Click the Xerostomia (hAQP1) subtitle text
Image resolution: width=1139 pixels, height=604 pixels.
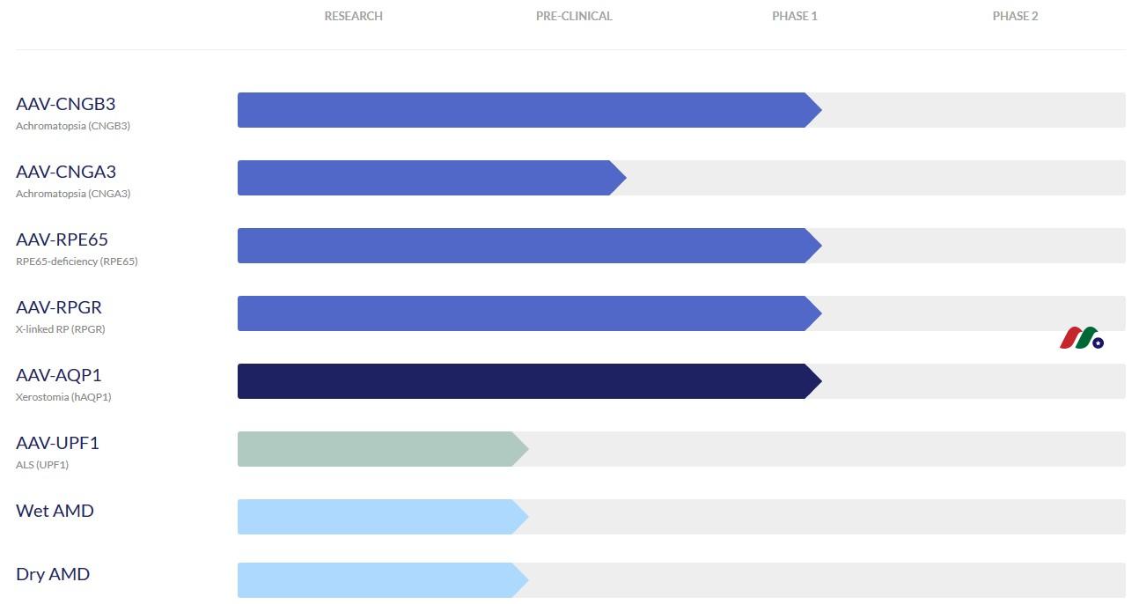pos(63,397)
